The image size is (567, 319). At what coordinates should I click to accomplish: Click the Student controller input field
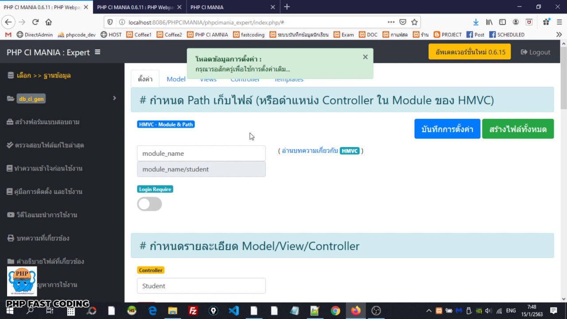201,286
